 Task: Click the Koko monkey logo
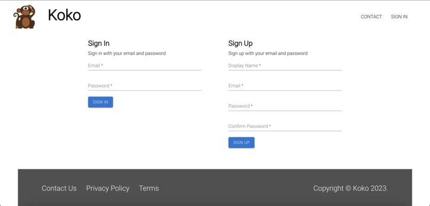click(x=25, y=17)
